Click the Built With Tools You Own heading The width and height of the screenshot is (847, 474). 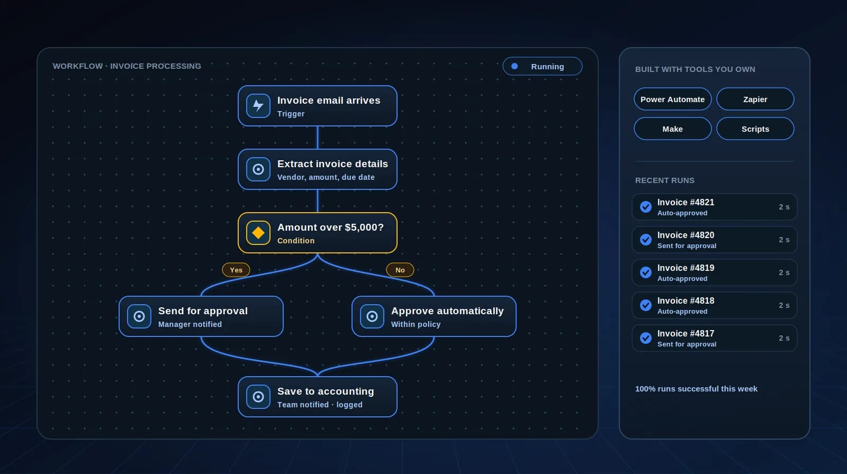click(695, 69)
